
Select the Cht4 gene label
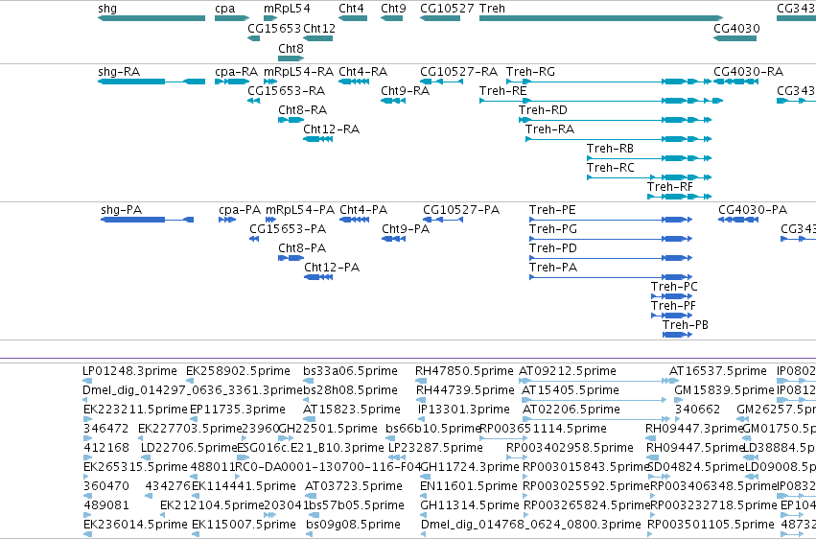coord(351,9)
